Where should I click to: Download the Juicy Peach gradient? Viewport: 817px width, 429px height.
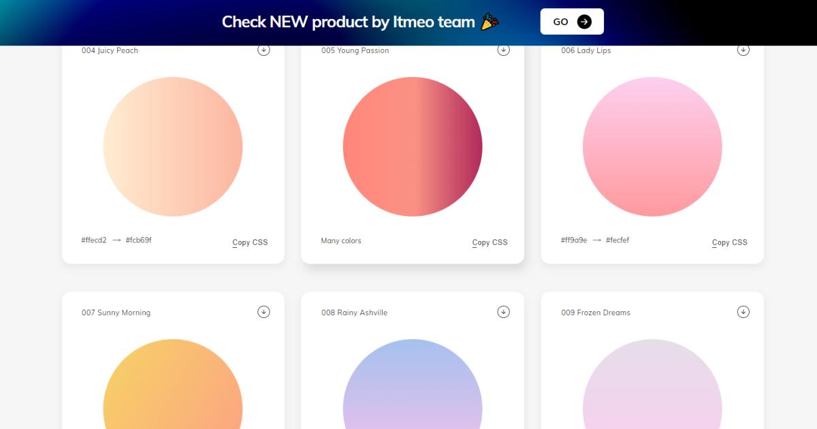pos(263,50)
